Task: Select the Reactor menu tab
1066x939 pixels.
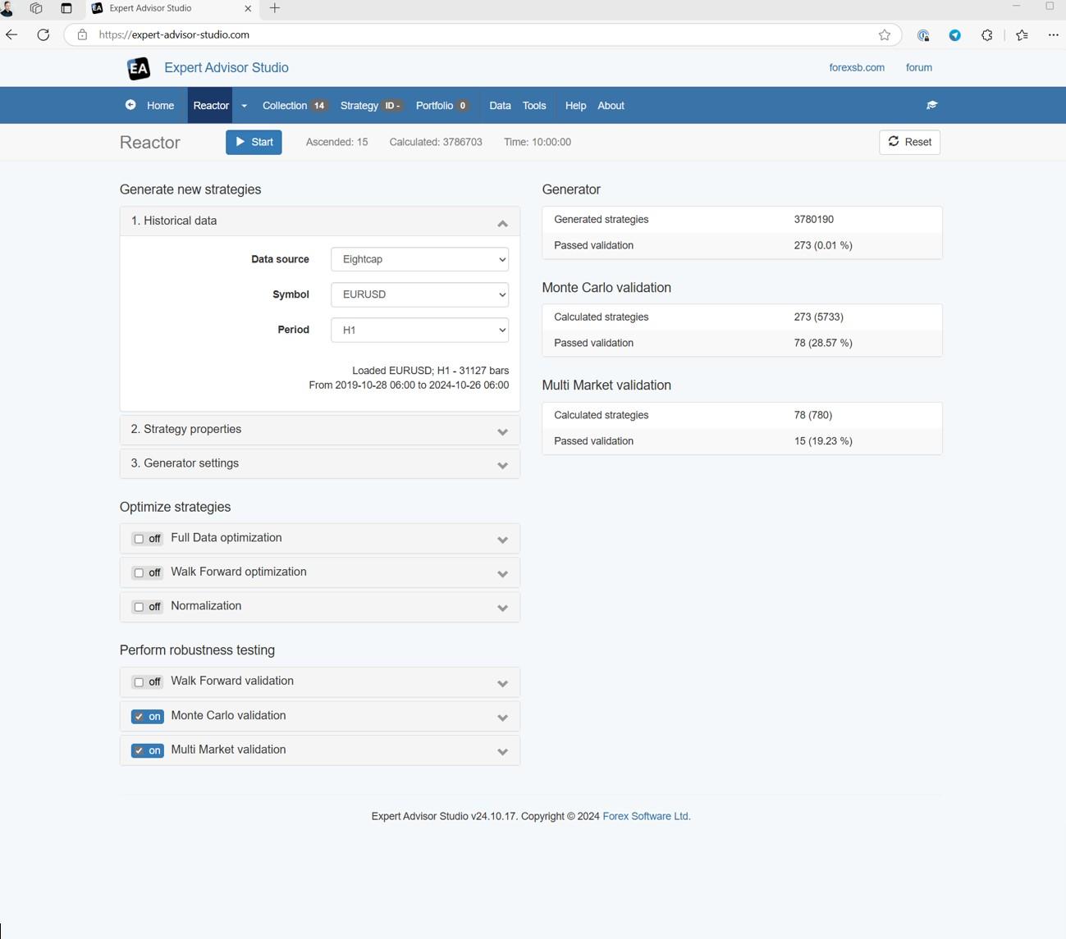Action: pyautogui.click(x=211, y=106)
